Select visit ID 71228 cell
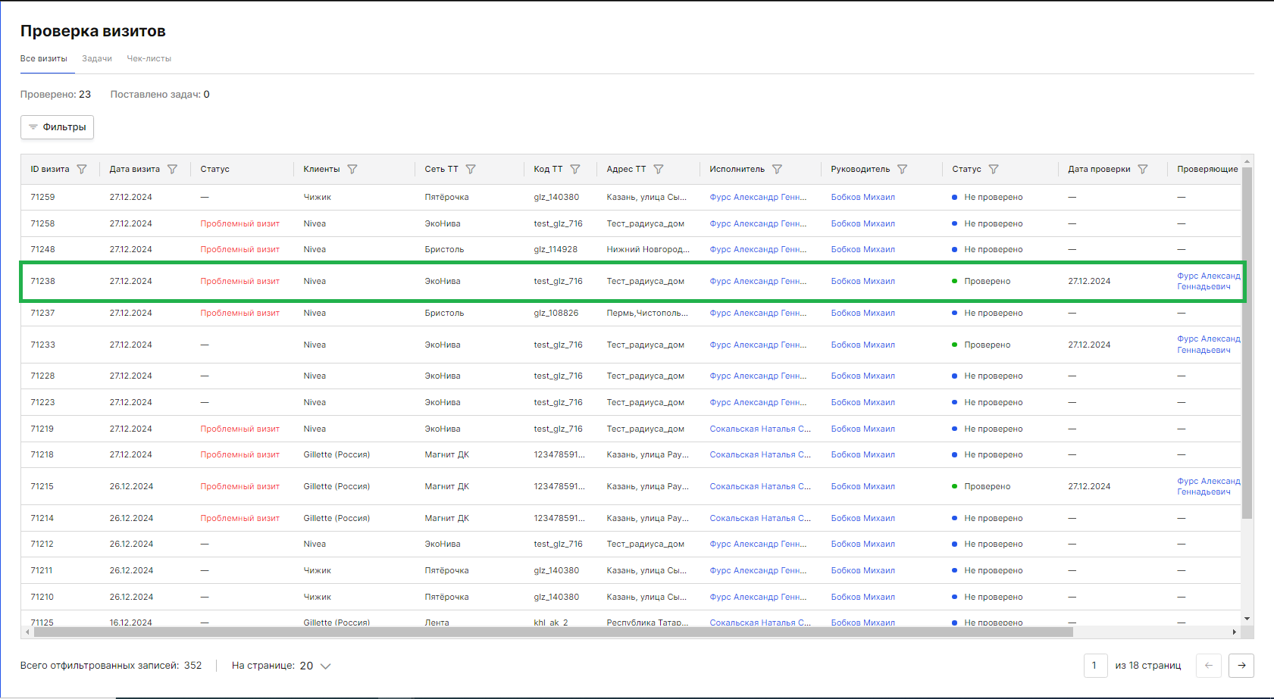 [42, 376]
